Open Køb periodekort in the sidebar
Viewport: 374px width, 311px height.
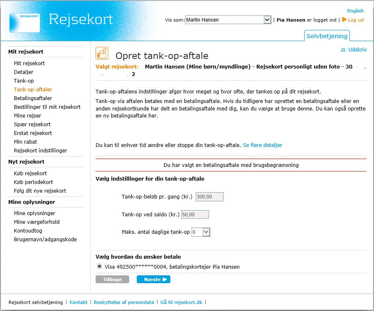(33, 182)
